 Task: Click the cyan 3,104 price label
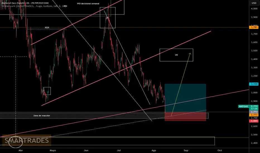pos(254,84)
